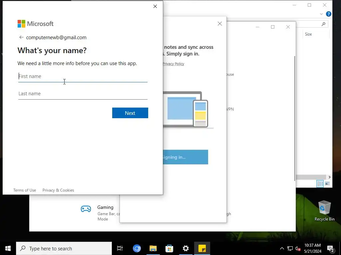Open the Terms of Use link

(25, 190)
